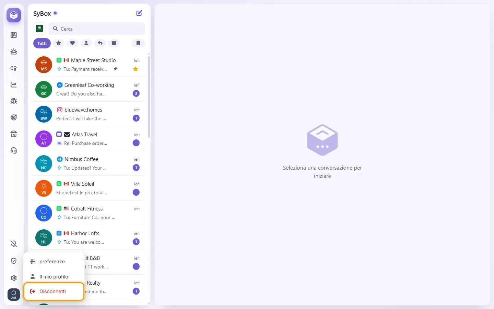Select Disconnetti to log out

54,291
